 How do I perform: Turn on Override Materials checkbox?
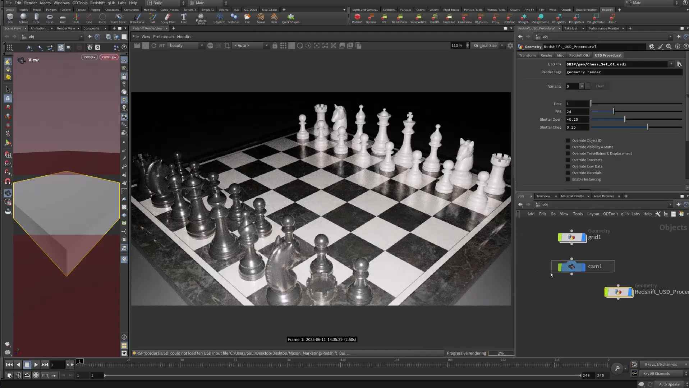click(x=568, y=173)
